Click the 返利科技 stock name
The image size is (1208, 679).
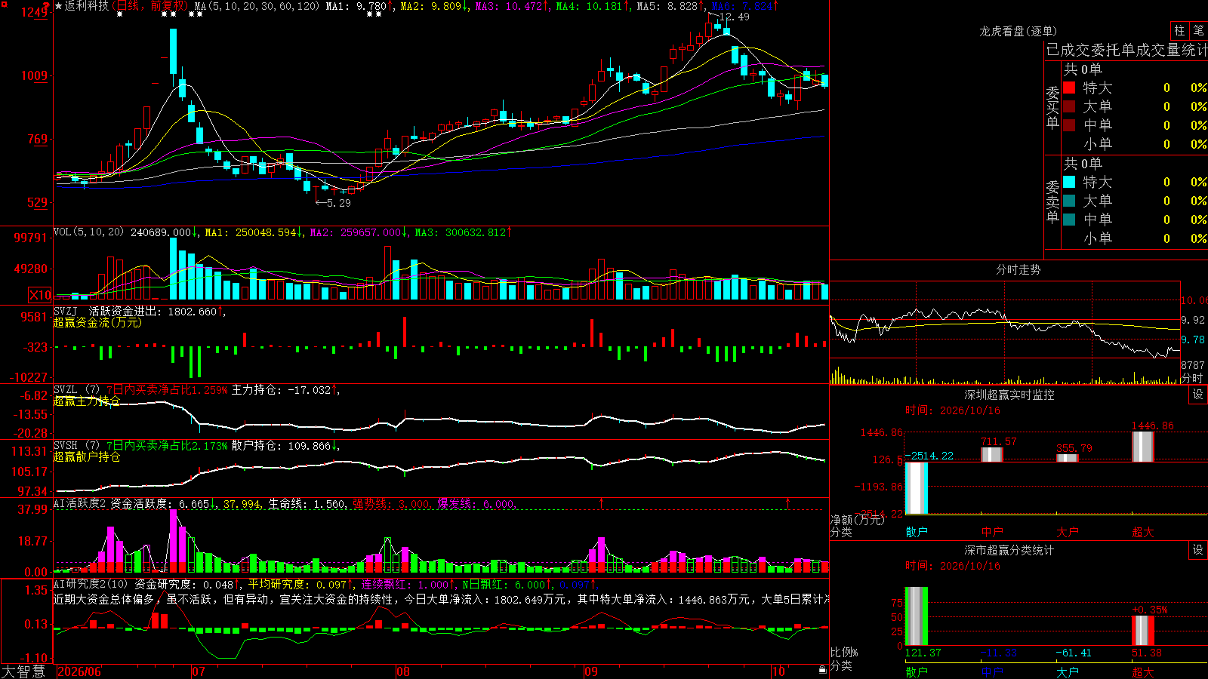tap(87, 6)
